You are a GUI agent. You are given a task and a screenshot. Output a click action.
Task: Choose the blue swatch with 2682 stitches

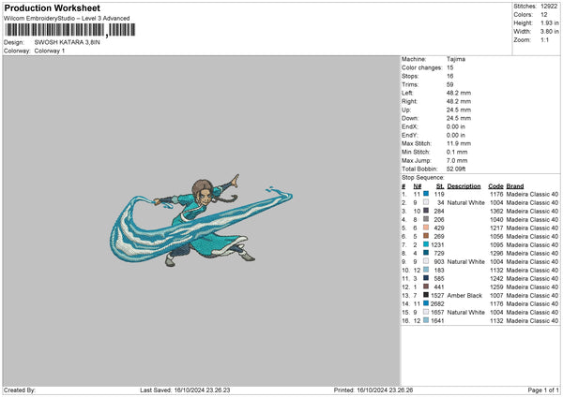coord(426,303)
